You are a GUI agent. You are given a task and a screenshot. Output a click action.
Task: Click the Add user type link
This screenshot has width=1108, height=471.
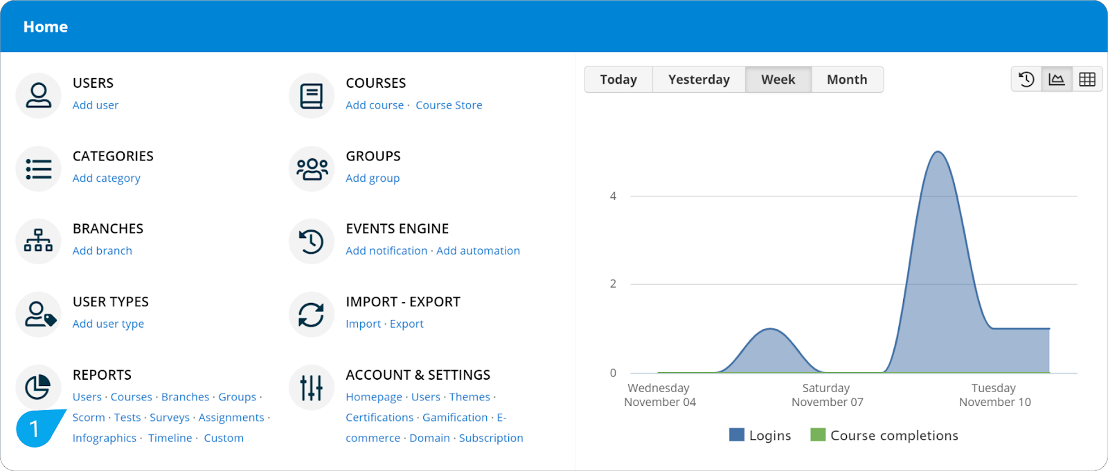pos(109,324)
